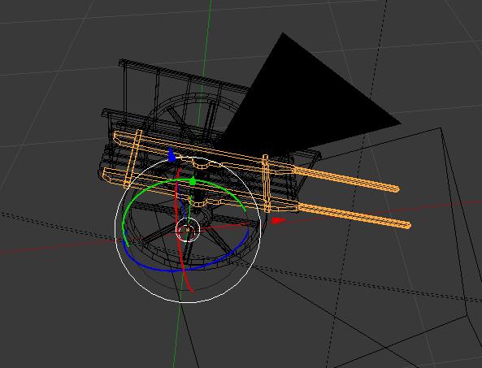482x368 pixels.
Task: Click the red X-axis arrow handle
Action: tap(279, 220)
